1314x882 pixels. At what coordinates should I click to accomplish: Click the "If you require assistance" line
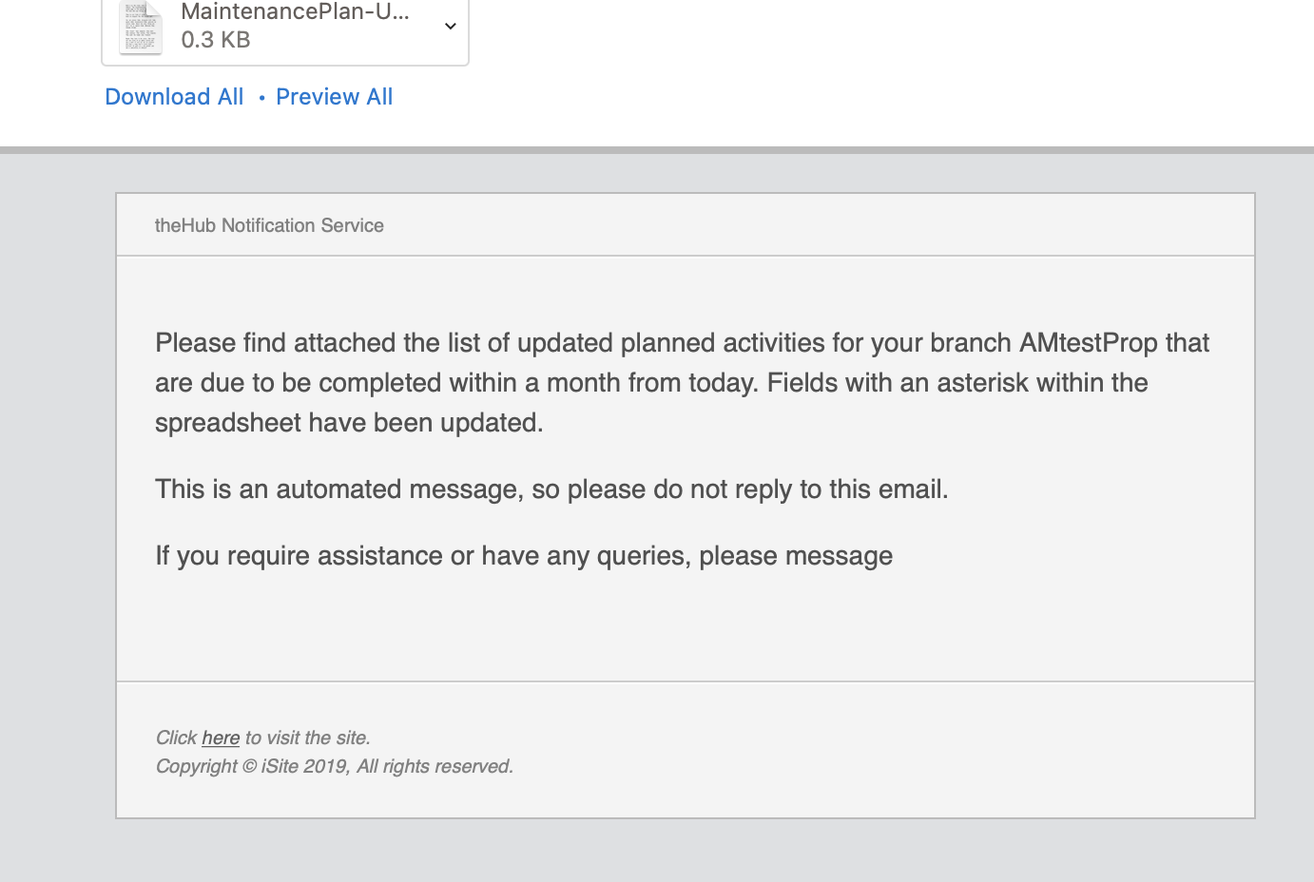[x=524, y=556]
